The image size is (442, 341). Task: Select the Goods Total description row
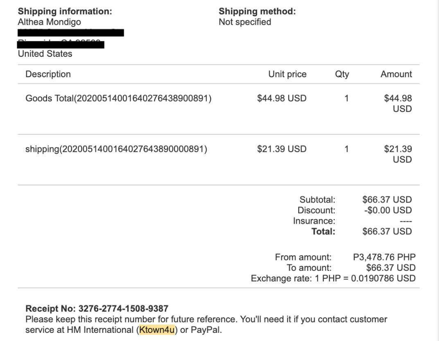(118, 98)
